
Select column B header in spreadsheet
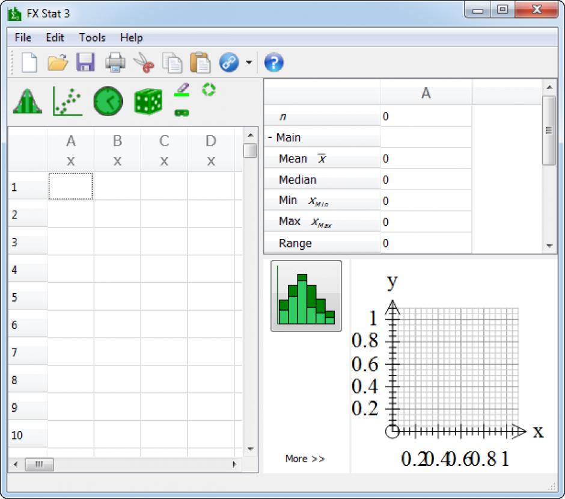tap(117, 150)
